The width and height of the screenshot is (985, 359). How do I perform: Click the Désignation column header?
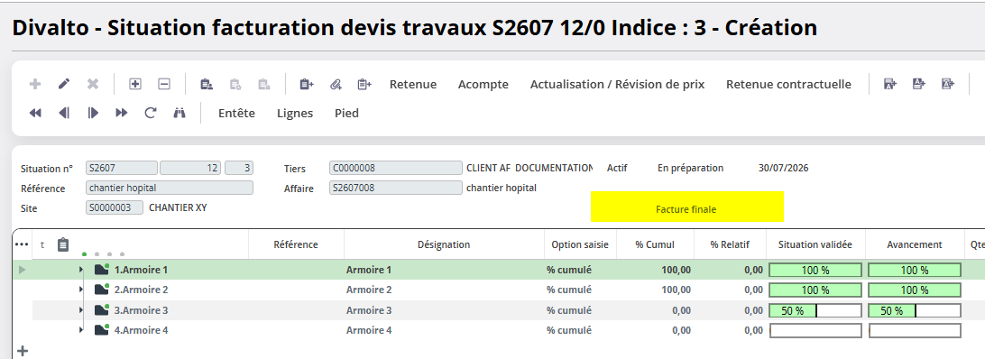[x=444, y=244]
